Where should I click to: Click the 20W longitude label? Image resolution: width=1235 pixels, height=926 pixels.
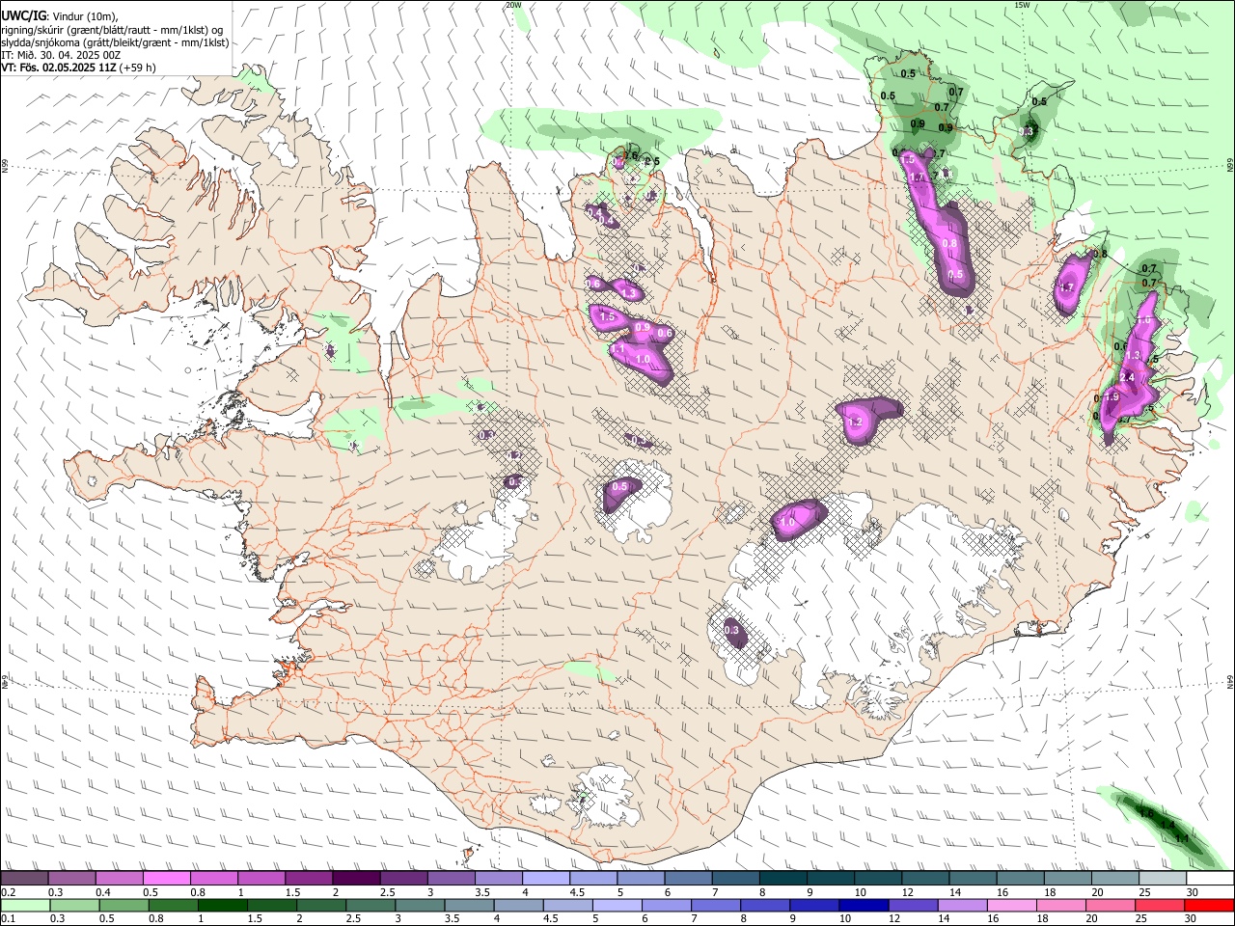click(x=513, y=5)
